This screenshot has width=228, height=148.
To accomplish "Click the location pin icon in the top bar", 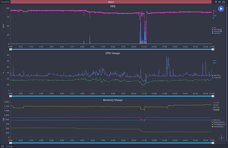I will pyautogui.click(x=216, y=2).
